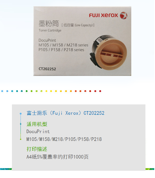Click the 富士施乐 (Fuji Xerox) CT202252 title

[x=65, y=113]
